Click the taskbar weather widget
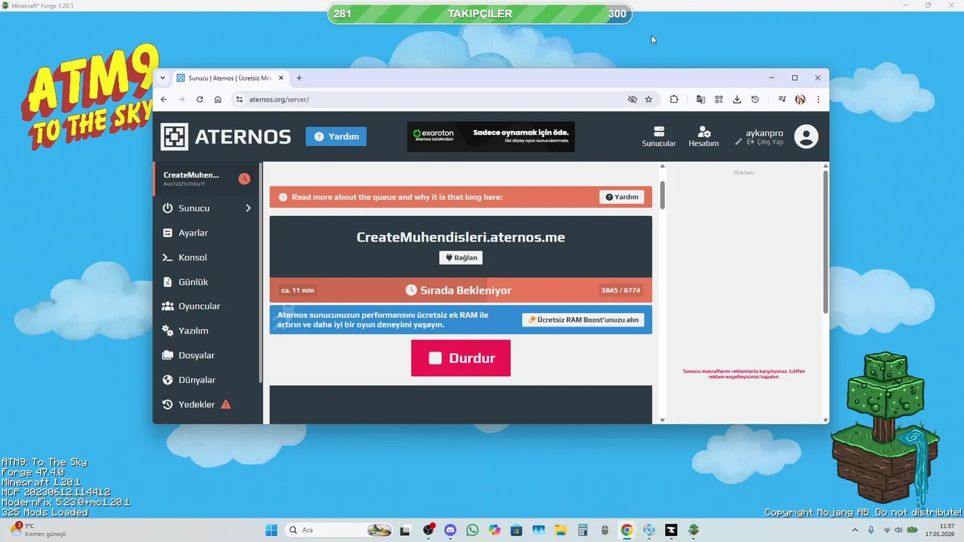 pyautogui.click(x=39, y=530)
